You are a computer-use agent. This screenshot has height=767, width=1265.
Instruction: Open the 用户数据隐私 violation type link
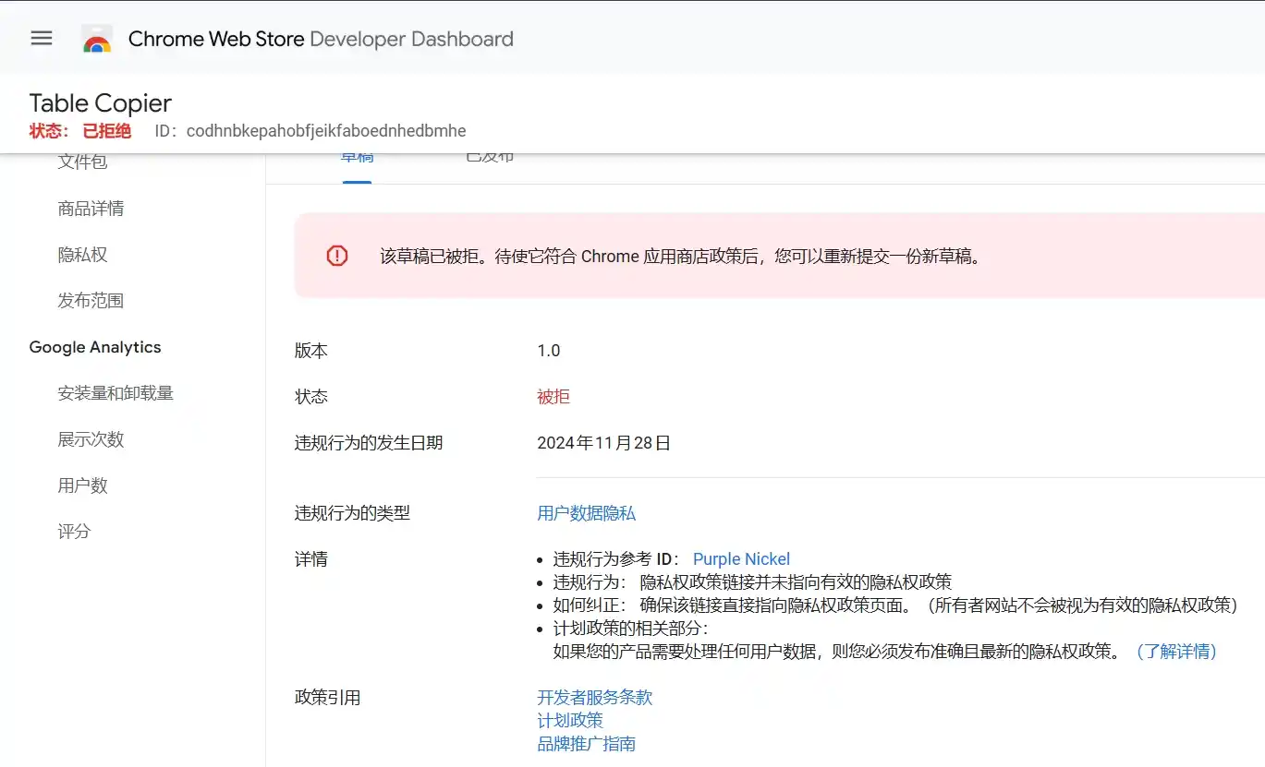pos(587,513)
